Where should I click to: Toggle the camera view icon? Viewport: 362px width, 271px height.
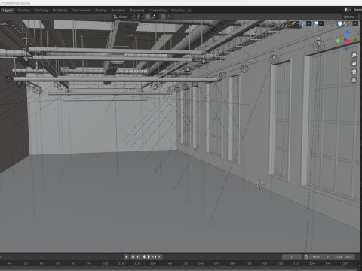pyautogui.click(x=354, y=72)
